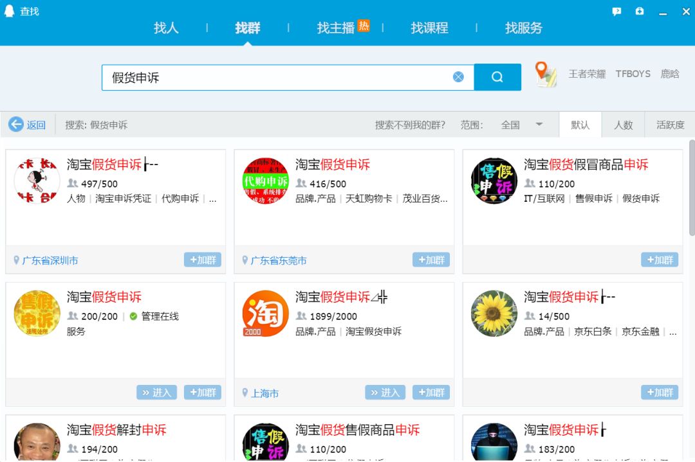Open nearby groups map pin icon
This screenshot has width=695, height=462.
pyautogui.click(x=546, y=74)
